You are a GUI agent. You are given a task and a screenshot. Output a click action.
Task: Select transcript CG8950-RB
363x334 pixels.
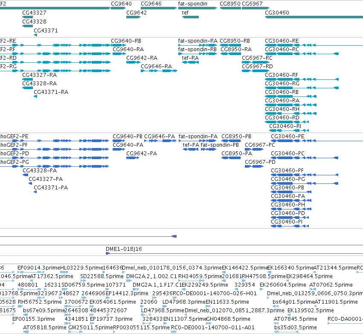pos(235,41)
